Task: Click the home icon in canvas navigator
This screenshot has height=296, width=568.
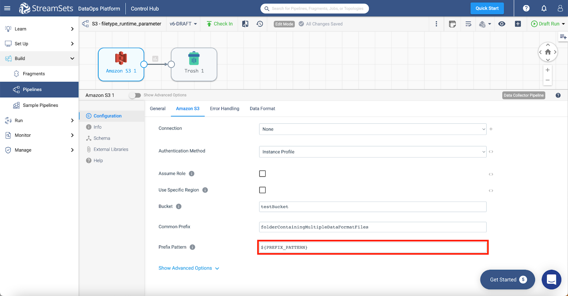Action: (x=548, y=52)
